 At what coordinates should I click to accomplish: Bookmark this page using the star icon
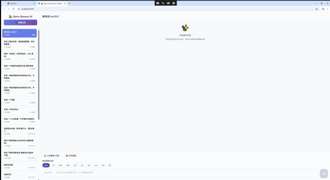(317, 9)
